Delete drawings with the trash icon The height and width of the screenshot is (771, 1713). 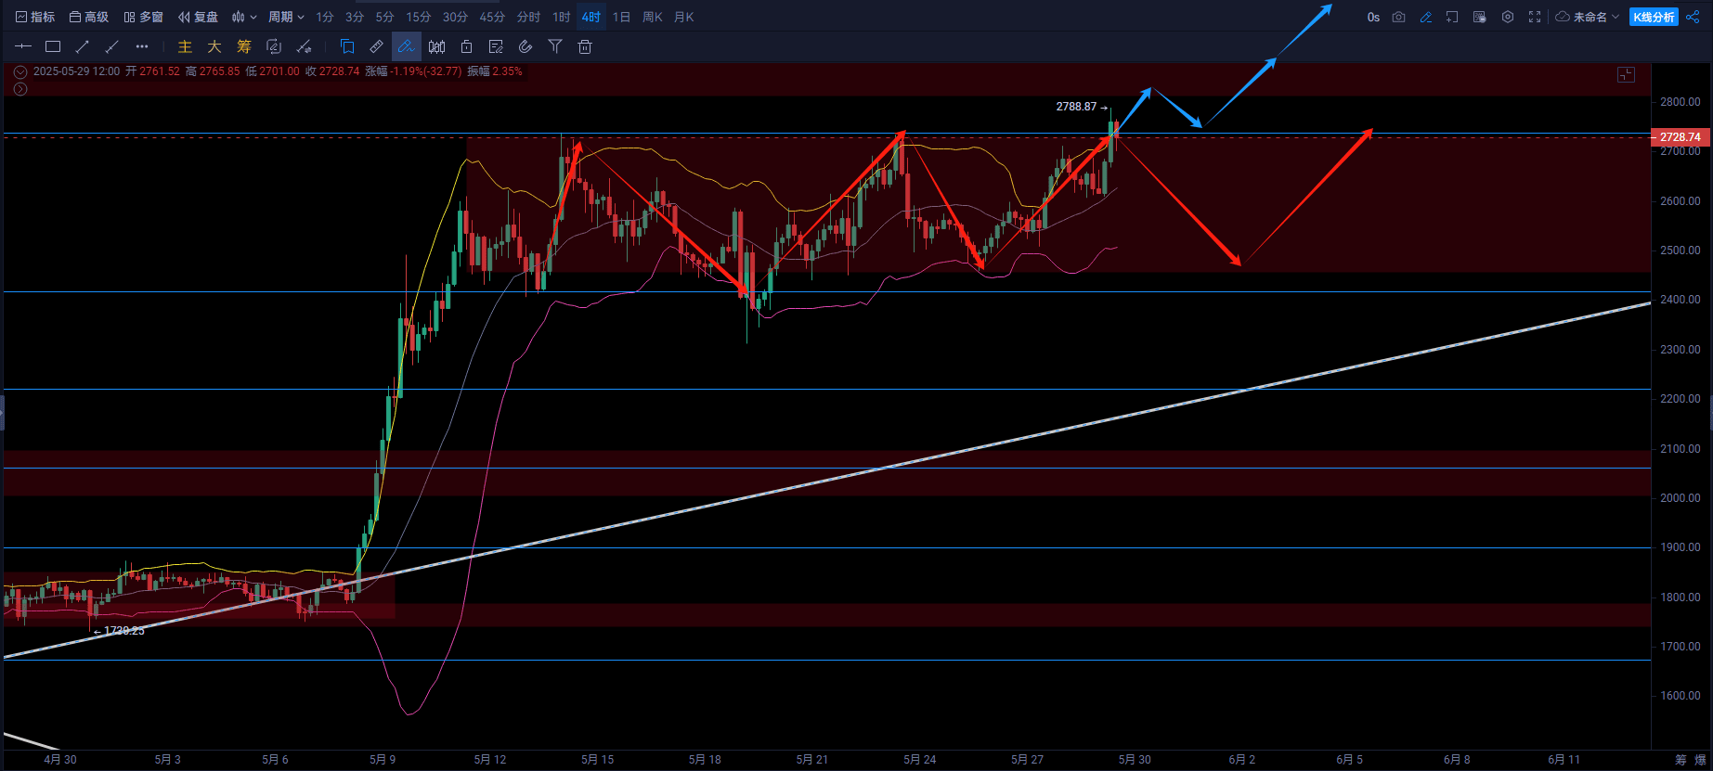click(585, 46)
